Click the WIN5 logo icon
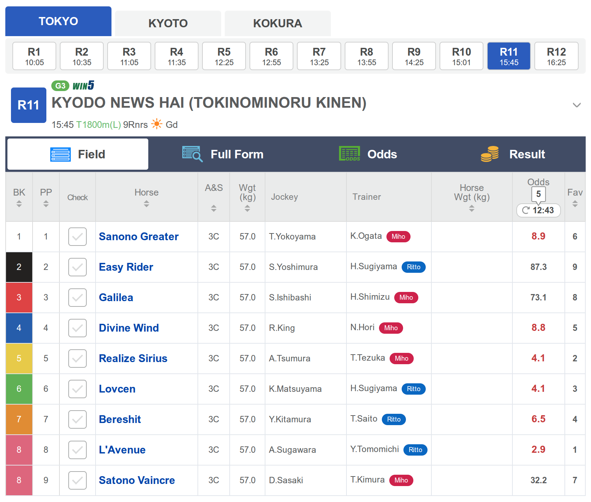The width and height of the screenshot is (591, 502). pos(84,85)
